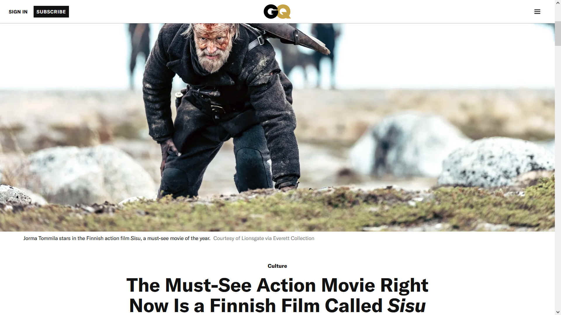Image resolution: width=561 pixels, height=315 pixels.
Task: Click the Subscribe button
Action: tap(51, 12)
